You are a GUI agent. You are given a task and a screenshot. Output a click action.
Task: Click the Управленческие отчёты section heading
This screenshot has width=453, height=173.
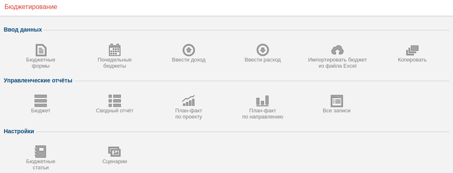tap(38, 80)
